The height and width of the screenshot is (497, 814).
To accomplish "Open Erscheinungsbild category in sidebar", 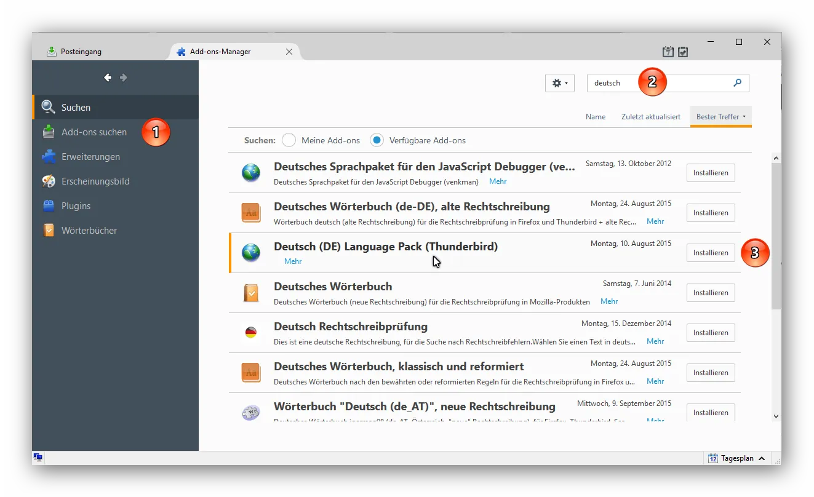I will tap(116, 181).
